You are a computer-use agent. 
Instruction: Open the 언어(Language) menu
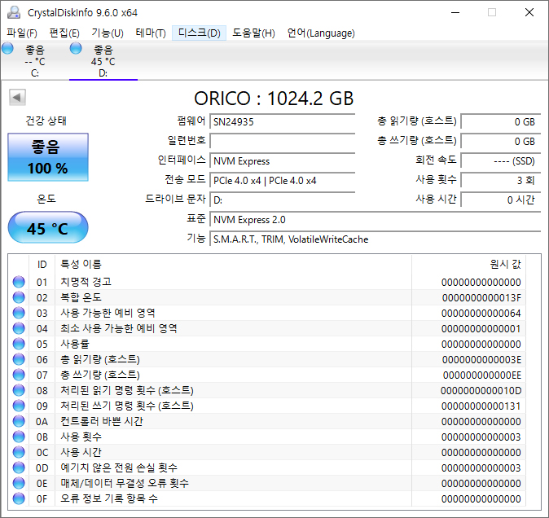(321, 33)
